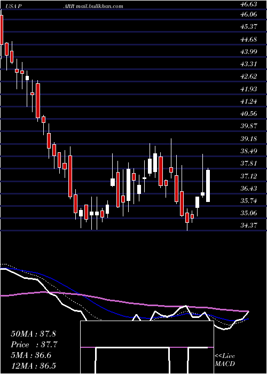This screenshot has height=374, width=267.
Task: Click the 34.37 price axis label
Action: [250, 225]
